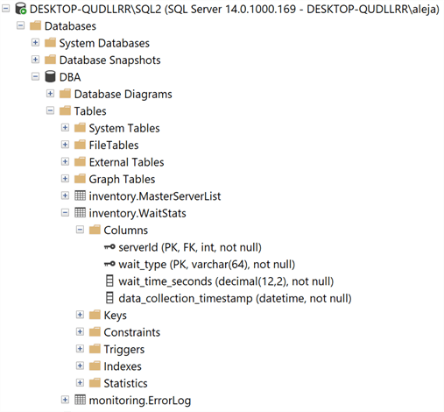This screenshot has height=412, width=444.
Task: Click the Databases folder icon
Action: 35,25
